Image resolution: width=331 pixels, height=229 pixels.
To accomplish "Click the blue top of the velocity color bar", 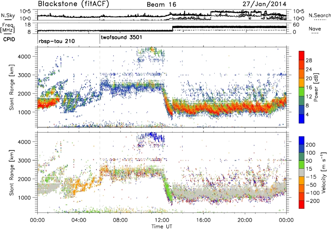I will (302, 141).
